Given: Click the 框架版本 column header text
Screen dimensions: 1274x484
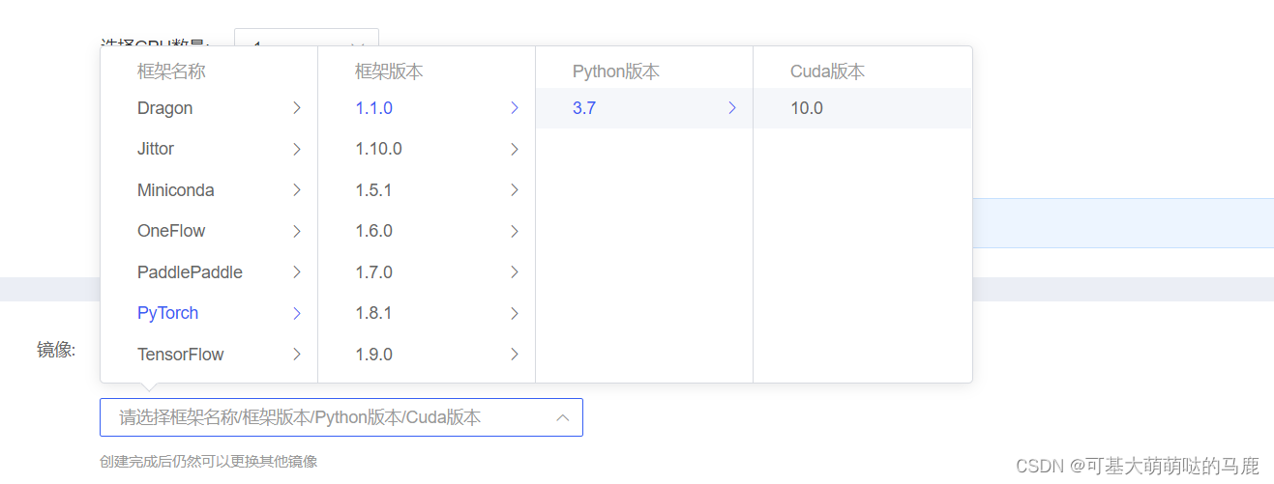Looking at the screenshot, I should point(389,71).
